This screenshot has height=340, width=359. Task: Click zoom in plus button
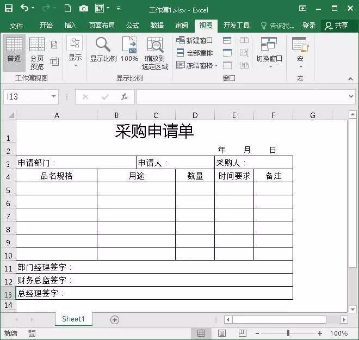click(x=320, y=333)
